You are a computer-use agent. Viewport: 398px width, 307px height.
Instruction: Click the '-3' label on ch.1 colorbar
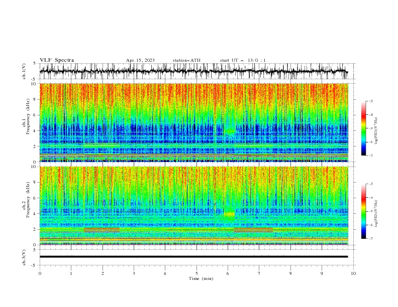click(x=370, y=101)
